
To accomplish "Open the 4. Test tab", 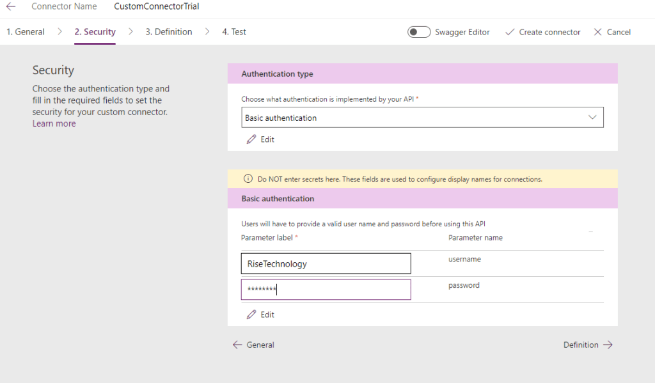I will pos(233,32).
